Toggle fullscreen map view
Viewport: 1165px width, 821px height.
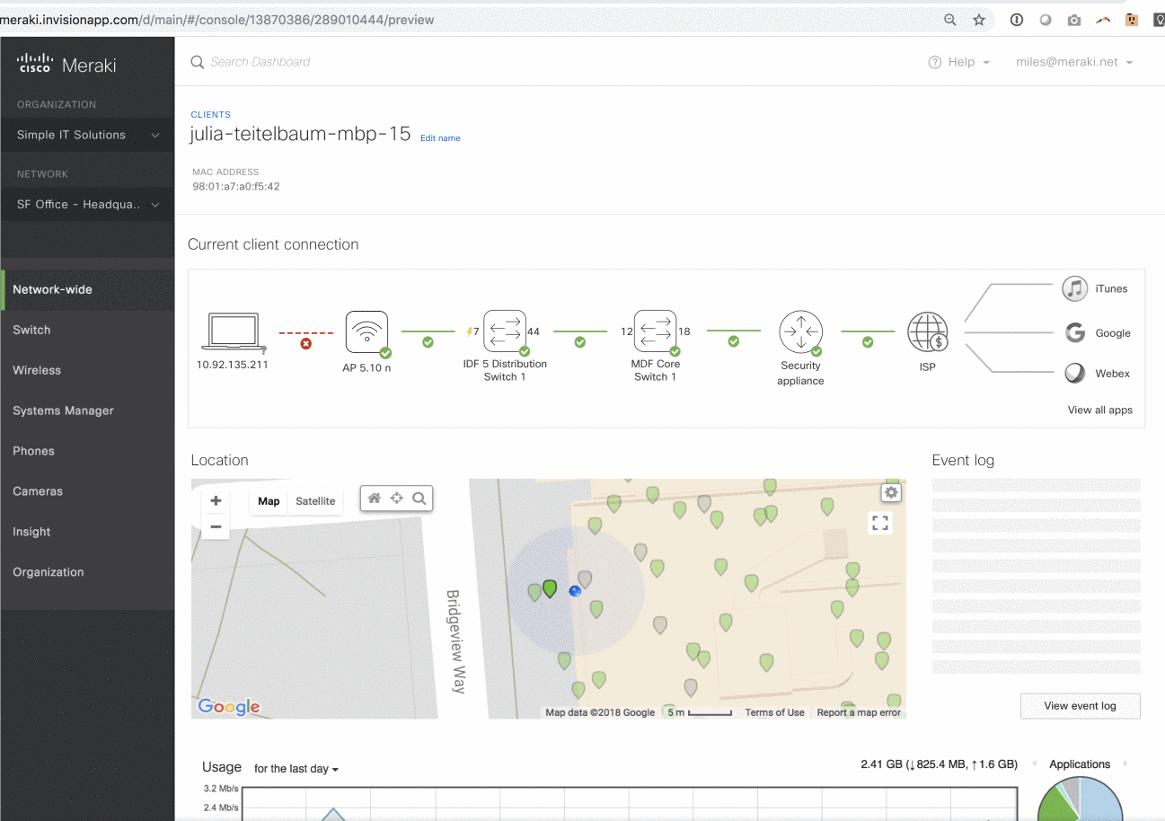(x=880, y=523)
